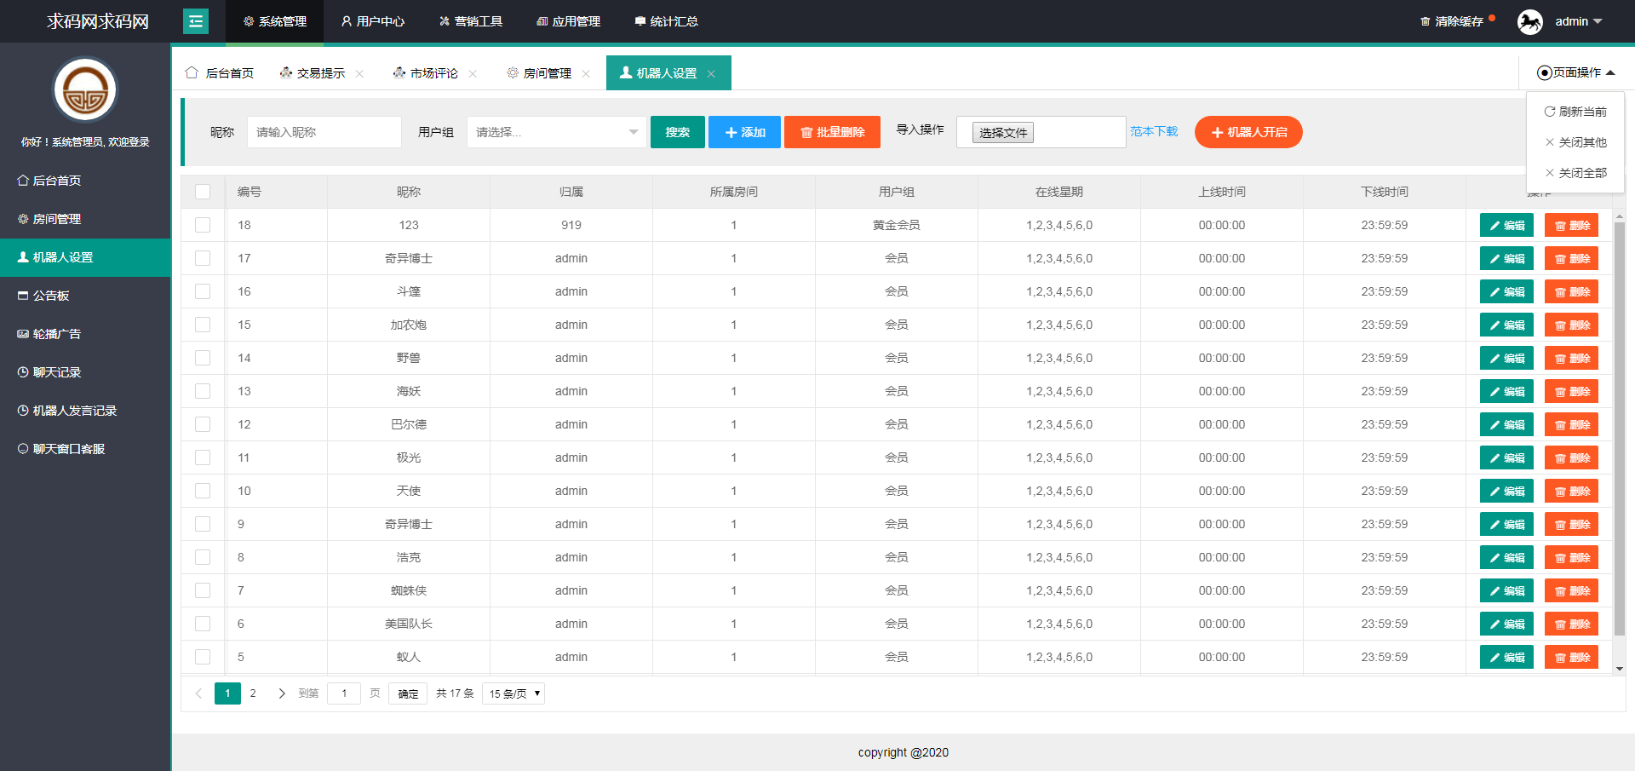The width and height of the screenshot is (1635, 771).
Task: Go to next page using arrow icon
Action: point(282,693)
